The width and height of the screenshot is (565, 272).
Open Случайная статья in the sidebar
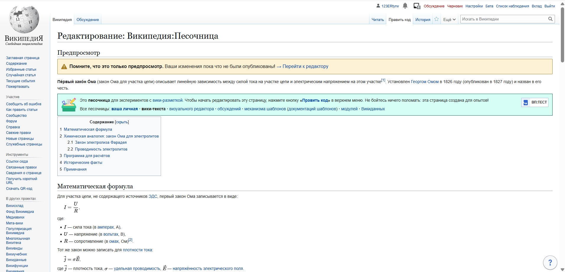(x=21, y=75)
